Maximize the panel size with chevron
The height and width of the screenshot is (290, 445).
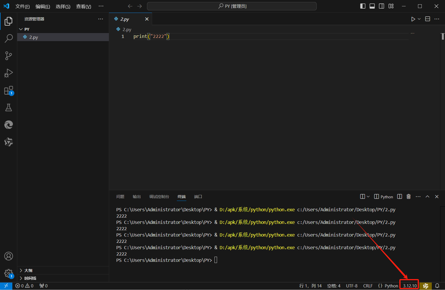tap(427, 197)
